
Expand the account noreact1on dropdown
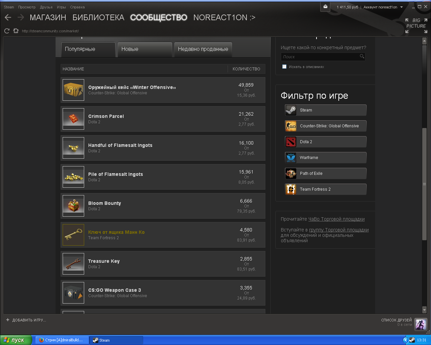click(401, 7)
